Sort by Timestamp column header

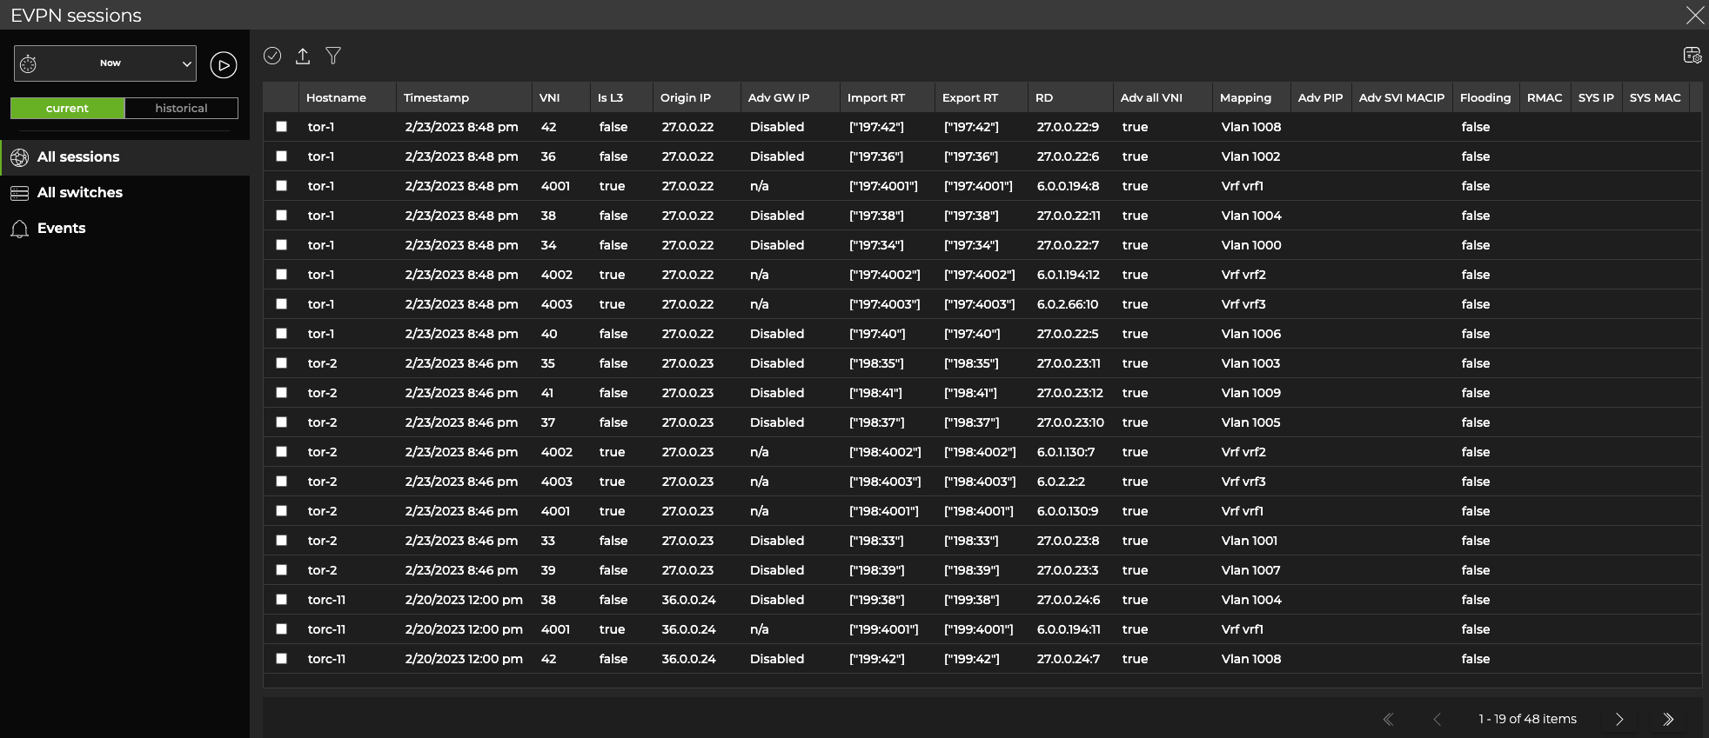(x=436, y=98)
